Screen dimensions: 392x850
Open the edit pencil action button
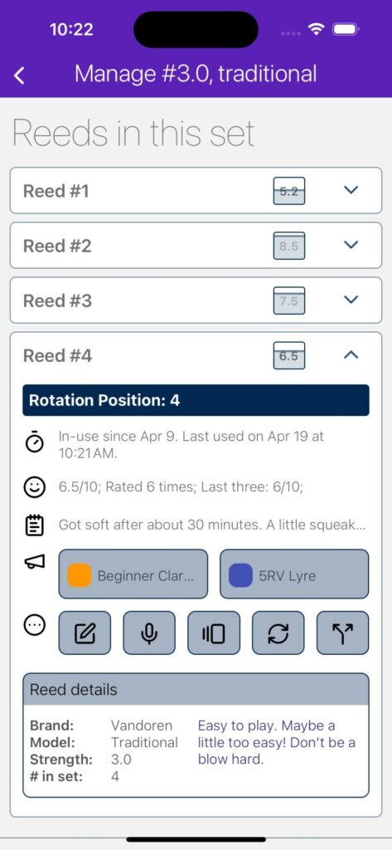pos(85,633)
